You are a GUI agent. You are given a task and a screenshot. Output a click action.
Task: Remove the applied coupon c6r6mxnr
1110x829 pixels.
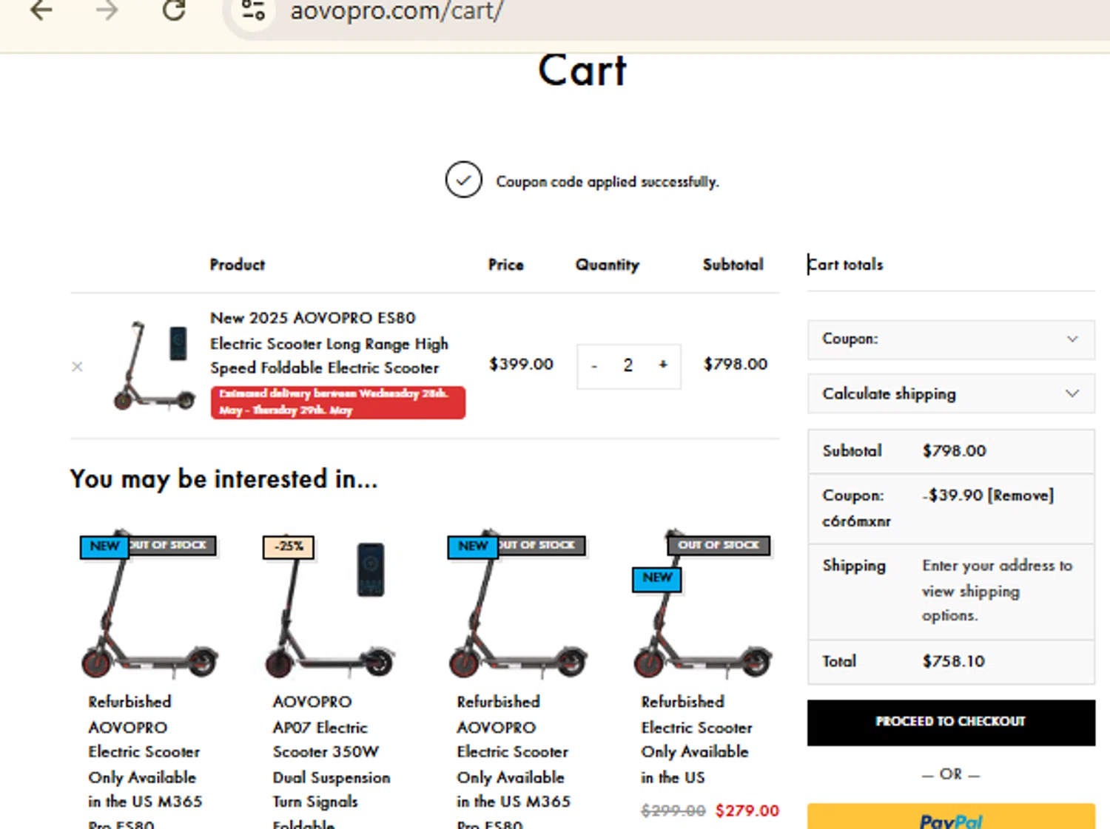1021,495
